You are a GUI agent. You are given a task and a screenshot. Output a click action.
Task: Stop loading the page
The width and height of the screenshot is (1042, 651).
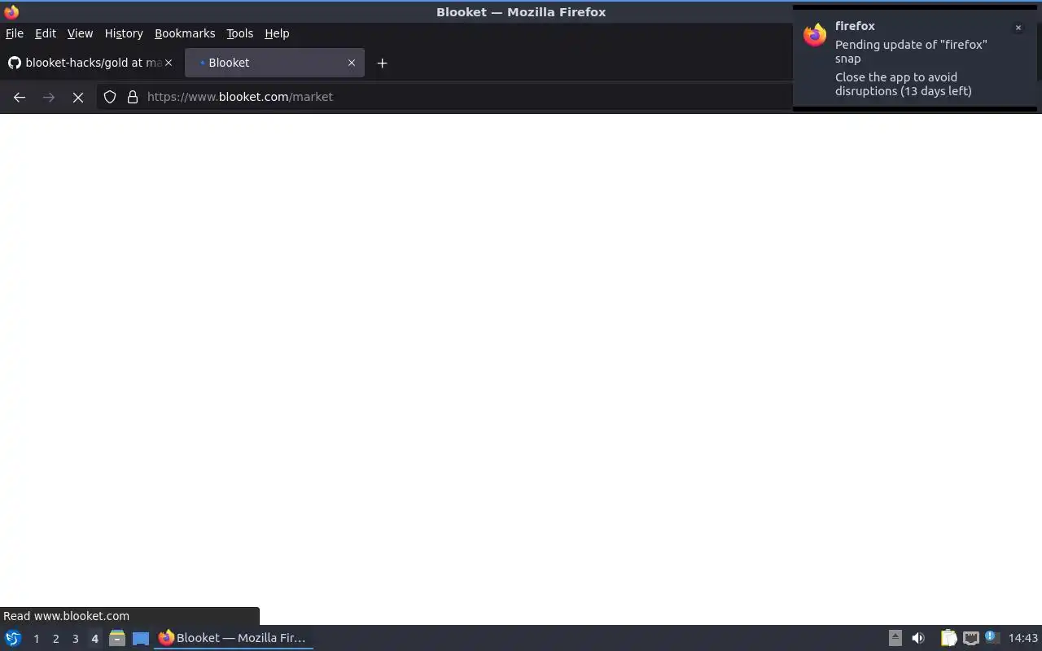78,97
